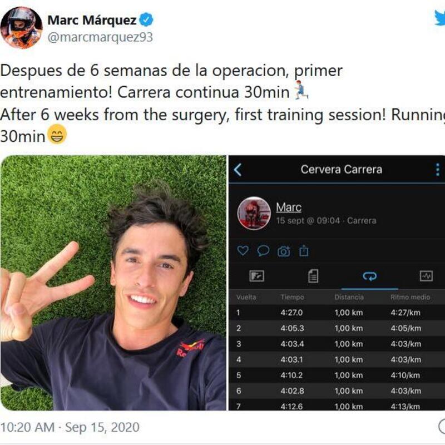Tap the back chevron beside Cervera Carrera
Image resolution: width=445 pixels, height=445 pixels.
238,170
